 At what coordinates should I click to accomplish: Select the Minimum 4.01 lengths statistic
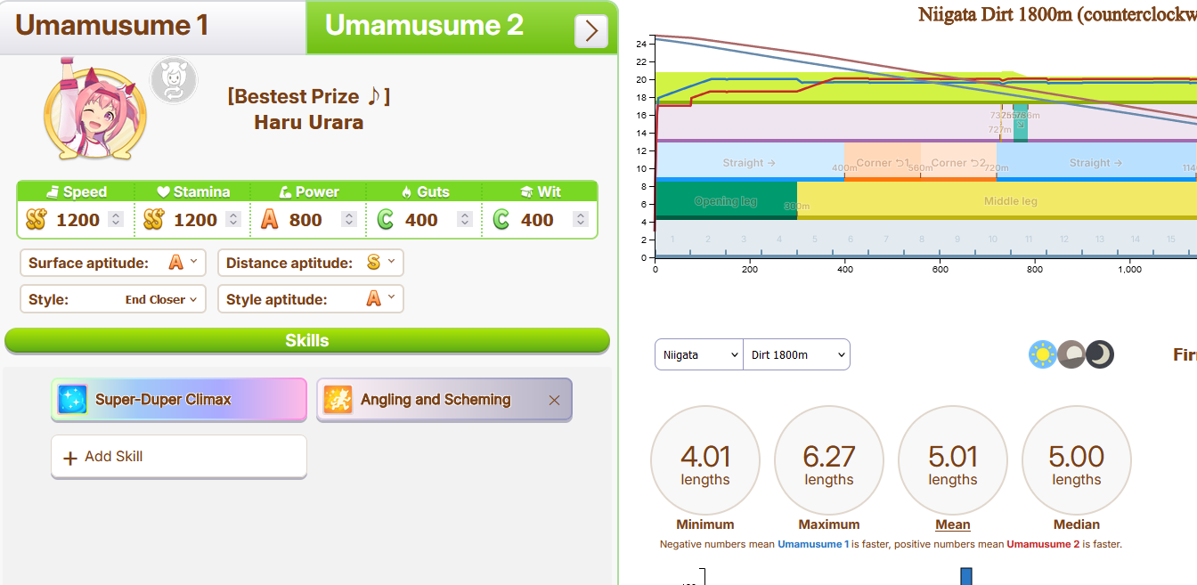705,460
